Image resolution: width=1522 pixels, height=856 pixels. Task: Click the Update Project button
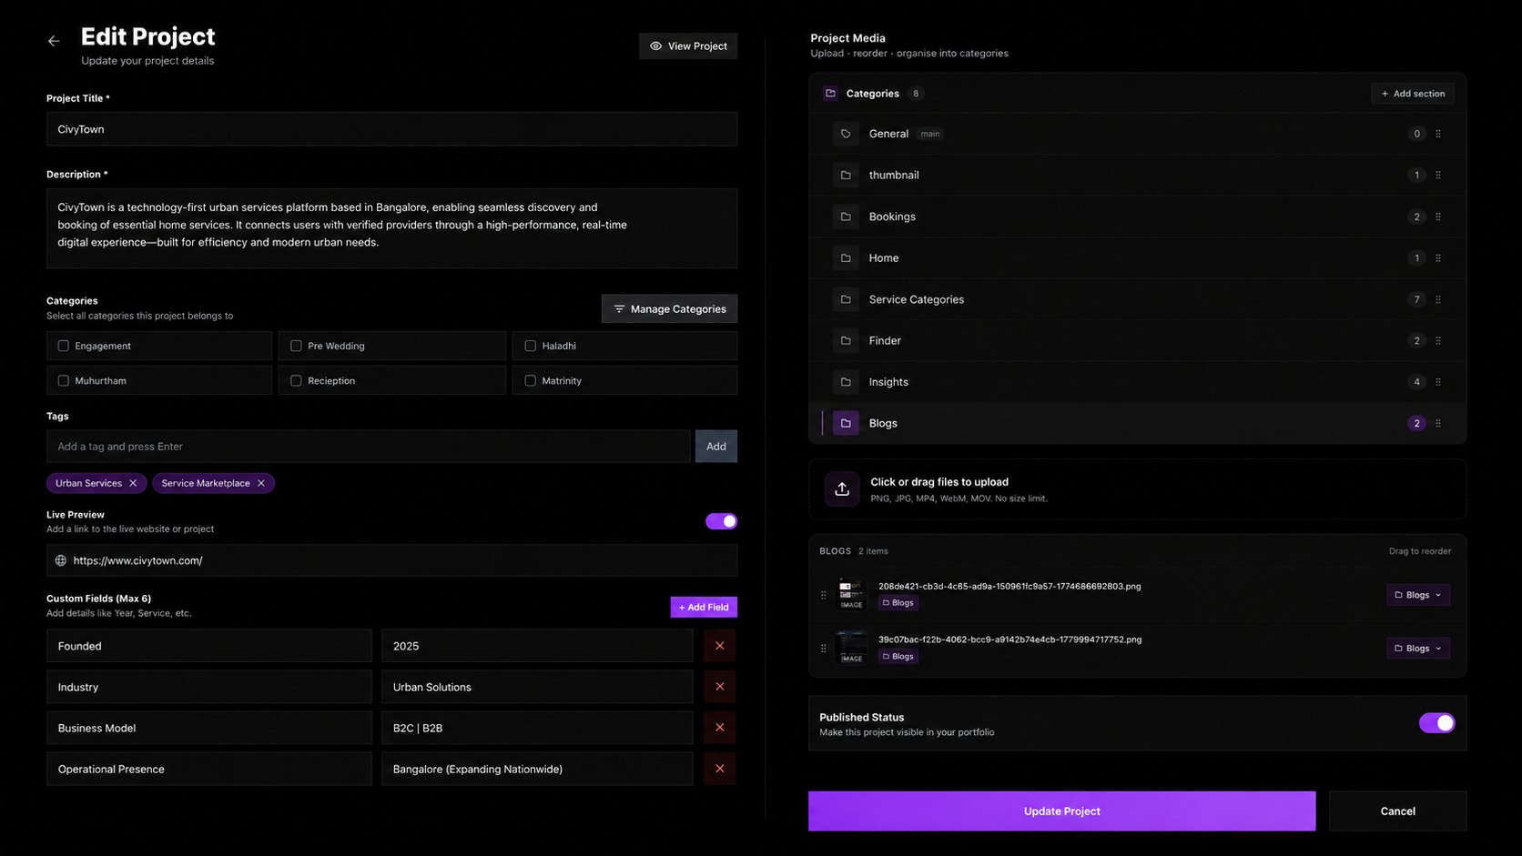[x=1061, y=811]
